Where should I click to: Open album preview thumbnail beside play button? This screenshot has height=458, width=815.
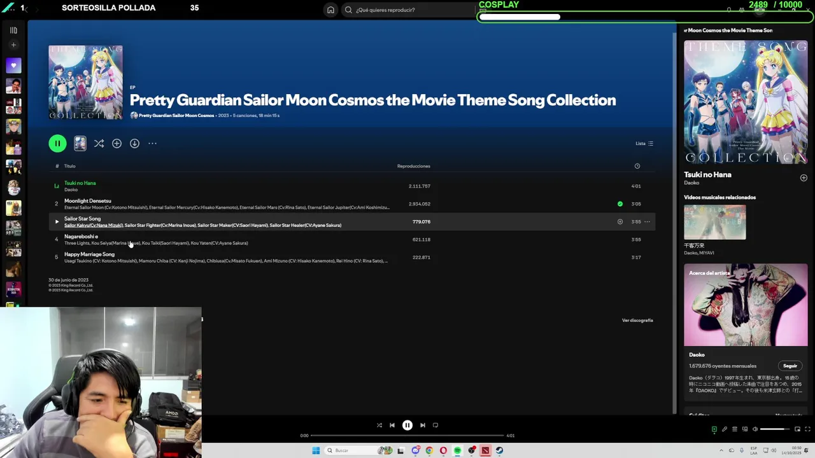[x=80, y=143]
